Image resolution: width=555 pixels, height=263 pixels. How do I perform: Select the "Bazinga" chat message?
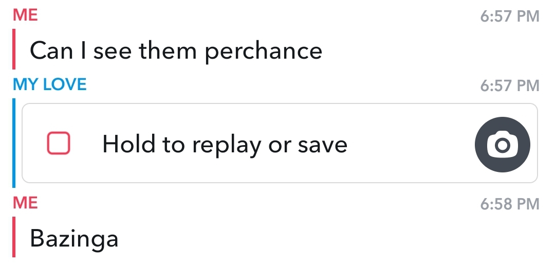[74, 238]
